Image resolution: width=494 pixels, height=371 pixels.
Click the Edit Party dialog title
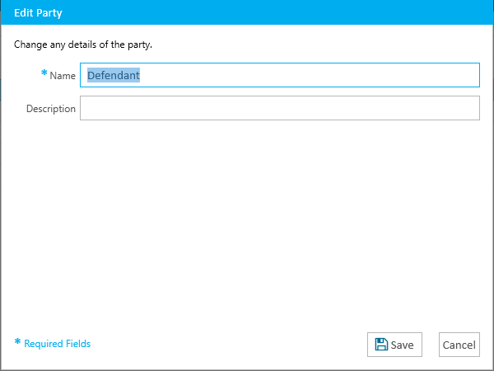tap(38, 13)
